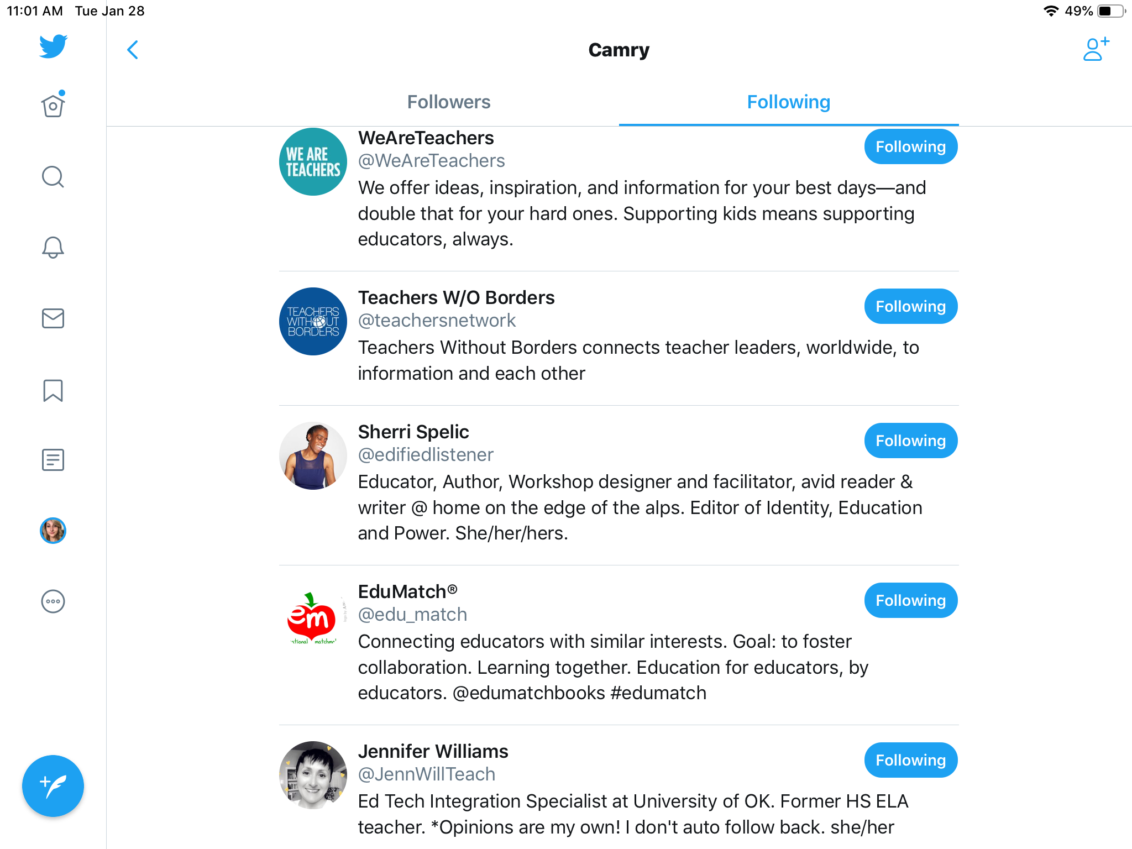Unfollow EduMatch via Following button
This screenshot has width=1132, height=849.
click(910, 601)
